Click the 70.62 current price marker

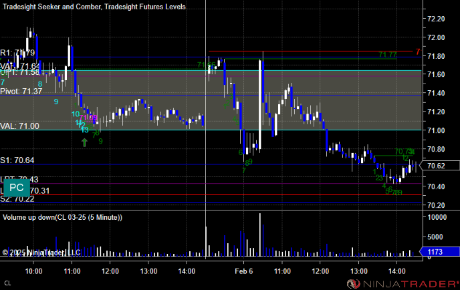tap(439, 166)
